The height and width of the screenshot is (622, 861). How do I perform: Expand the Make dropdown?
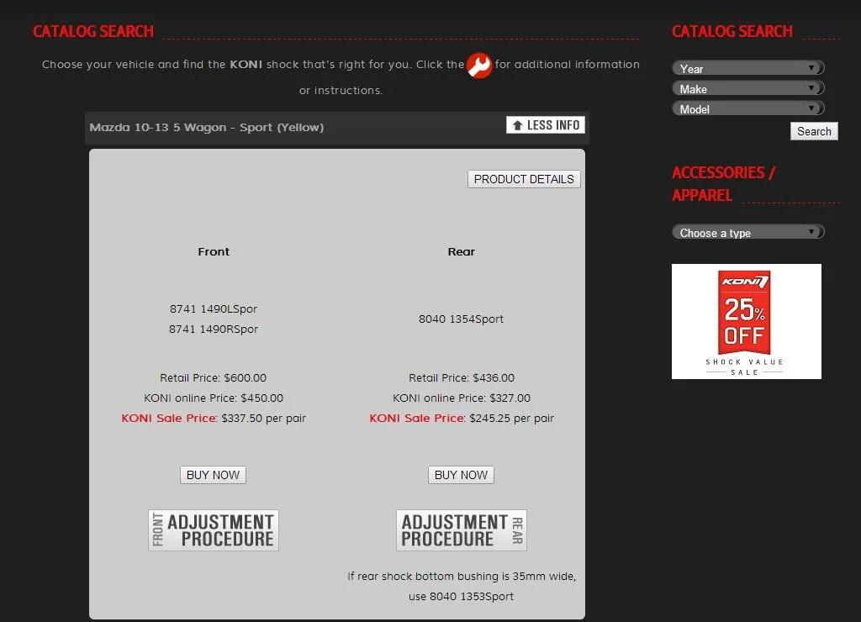(x=747, y=88)
